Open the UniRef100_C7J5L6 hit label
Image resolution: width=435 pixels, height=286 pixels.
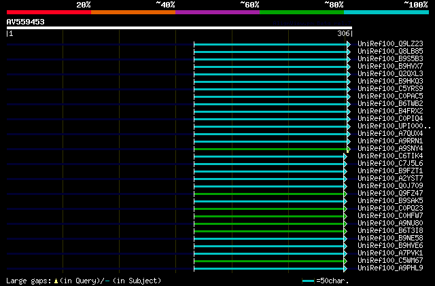390,164
